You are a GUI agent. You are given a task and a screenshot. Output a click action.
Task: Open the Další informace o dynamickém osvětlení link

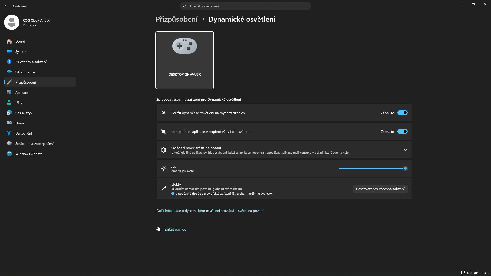210,211
